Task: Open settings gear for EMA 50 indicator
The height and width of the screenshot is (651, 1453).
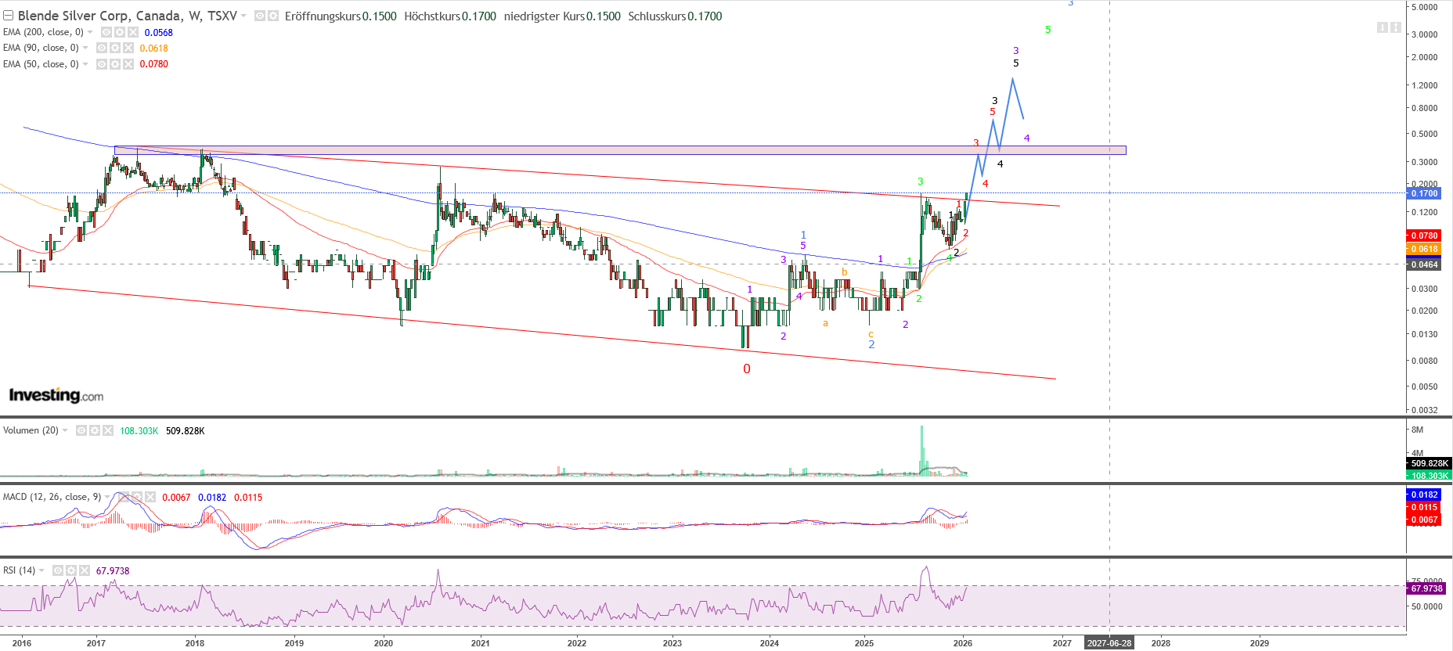Action: coord(115,64)
